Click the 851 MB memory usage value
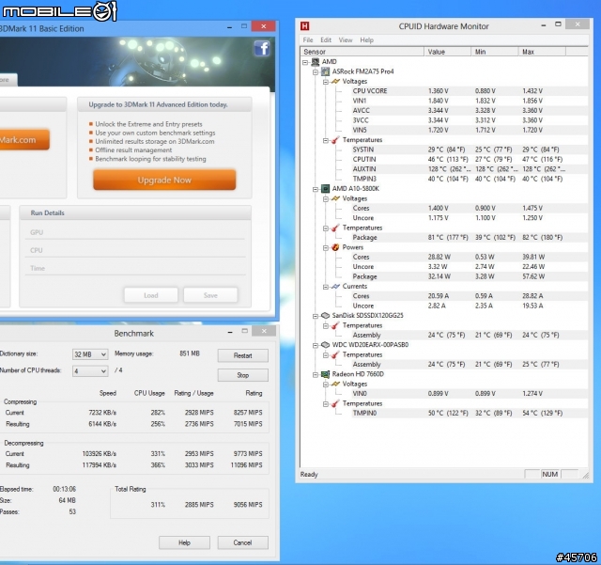 190,353
